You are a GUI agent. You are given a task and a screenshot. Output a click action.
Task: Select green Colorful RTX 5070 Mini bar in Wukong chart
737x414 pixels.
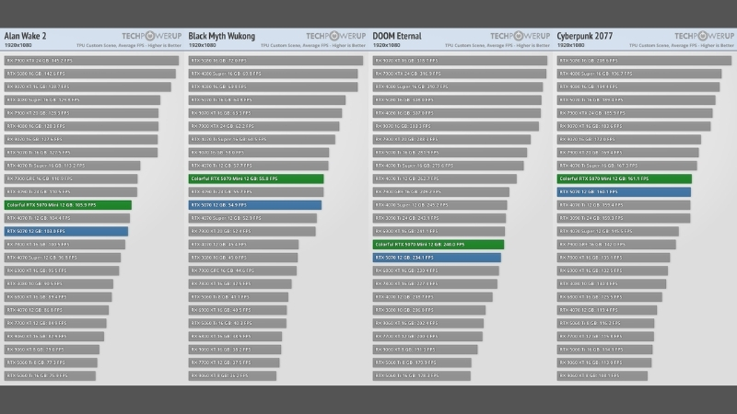tap(256, 178)
